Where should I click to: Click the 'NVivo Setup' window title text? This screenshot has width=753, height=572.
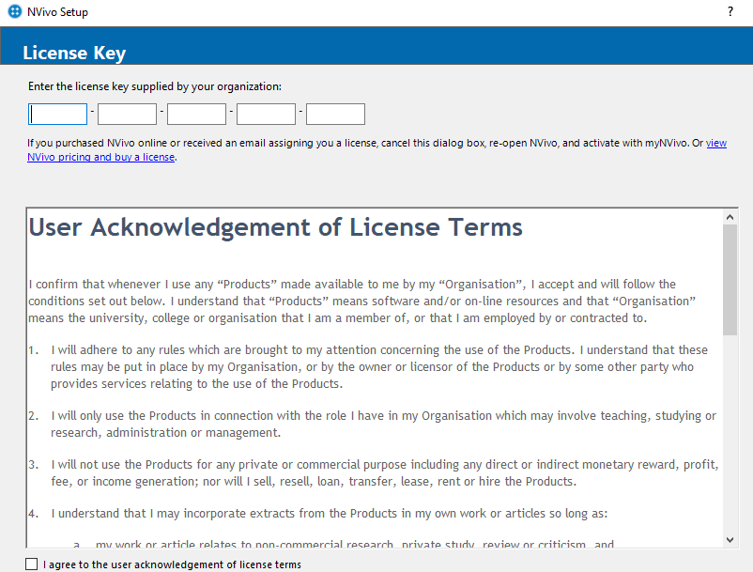(57, 12)
